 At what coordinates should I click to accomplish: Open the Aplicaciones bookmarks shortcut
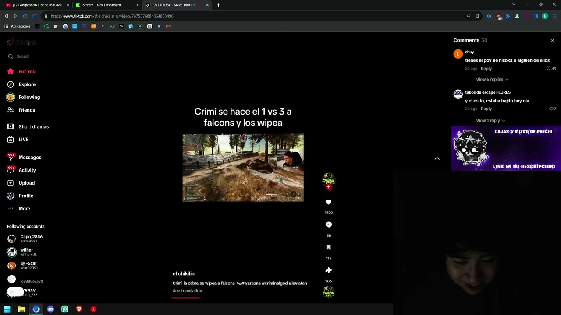click(x=18, y=26)
